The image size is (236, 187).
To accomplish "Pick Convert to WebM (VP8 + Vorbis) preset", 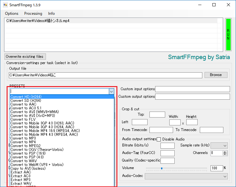I will pos(62,165).
